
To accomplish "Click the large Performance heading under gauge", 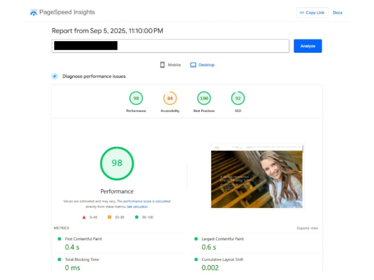I will click(117, 192).
